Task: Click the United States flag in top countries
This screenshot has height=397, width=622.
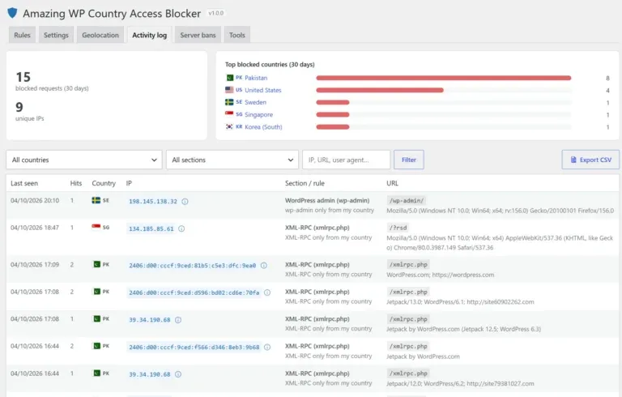Action: (x=229, y=90)
